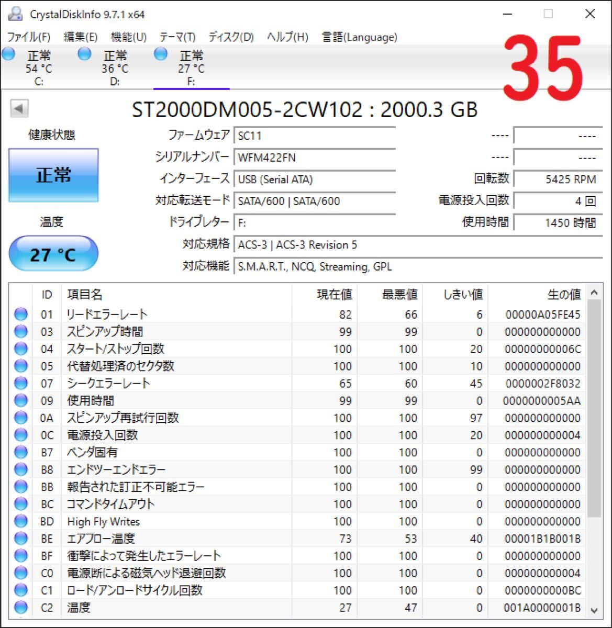612x628 pixels.
Task: Click the status icon for 報告された訂正不可能エラー
Action: click(21, 487)
